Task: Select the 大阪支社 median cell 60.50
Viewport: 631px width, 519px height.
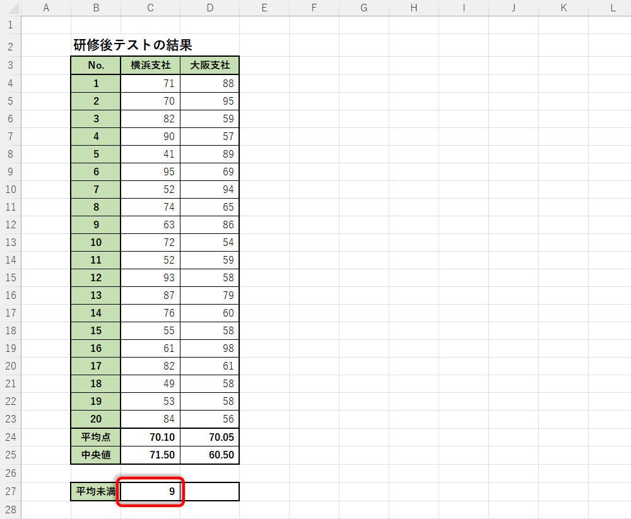Action: pyautogui.click(x=209, y=455)
